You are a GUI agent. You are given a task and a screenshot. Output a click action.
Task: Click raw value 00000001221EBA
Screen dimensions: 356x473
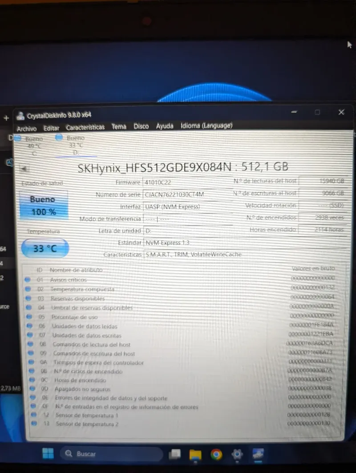(311, 334)
